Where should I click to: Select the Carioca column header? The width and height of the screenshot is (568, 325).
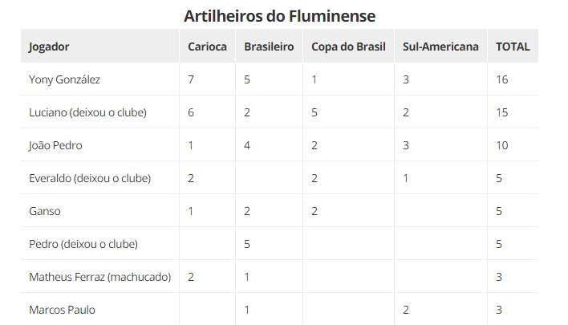(x=207, y=47)
